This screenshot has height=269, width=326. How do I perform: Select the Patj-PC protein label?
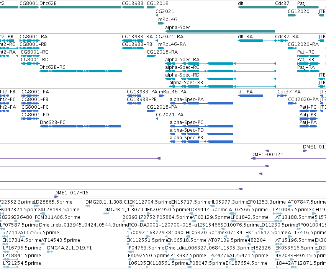coord(308,107)
